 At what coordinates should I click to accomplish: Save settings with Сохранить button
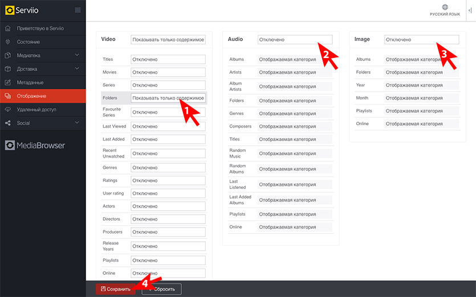tap(116, 289)
